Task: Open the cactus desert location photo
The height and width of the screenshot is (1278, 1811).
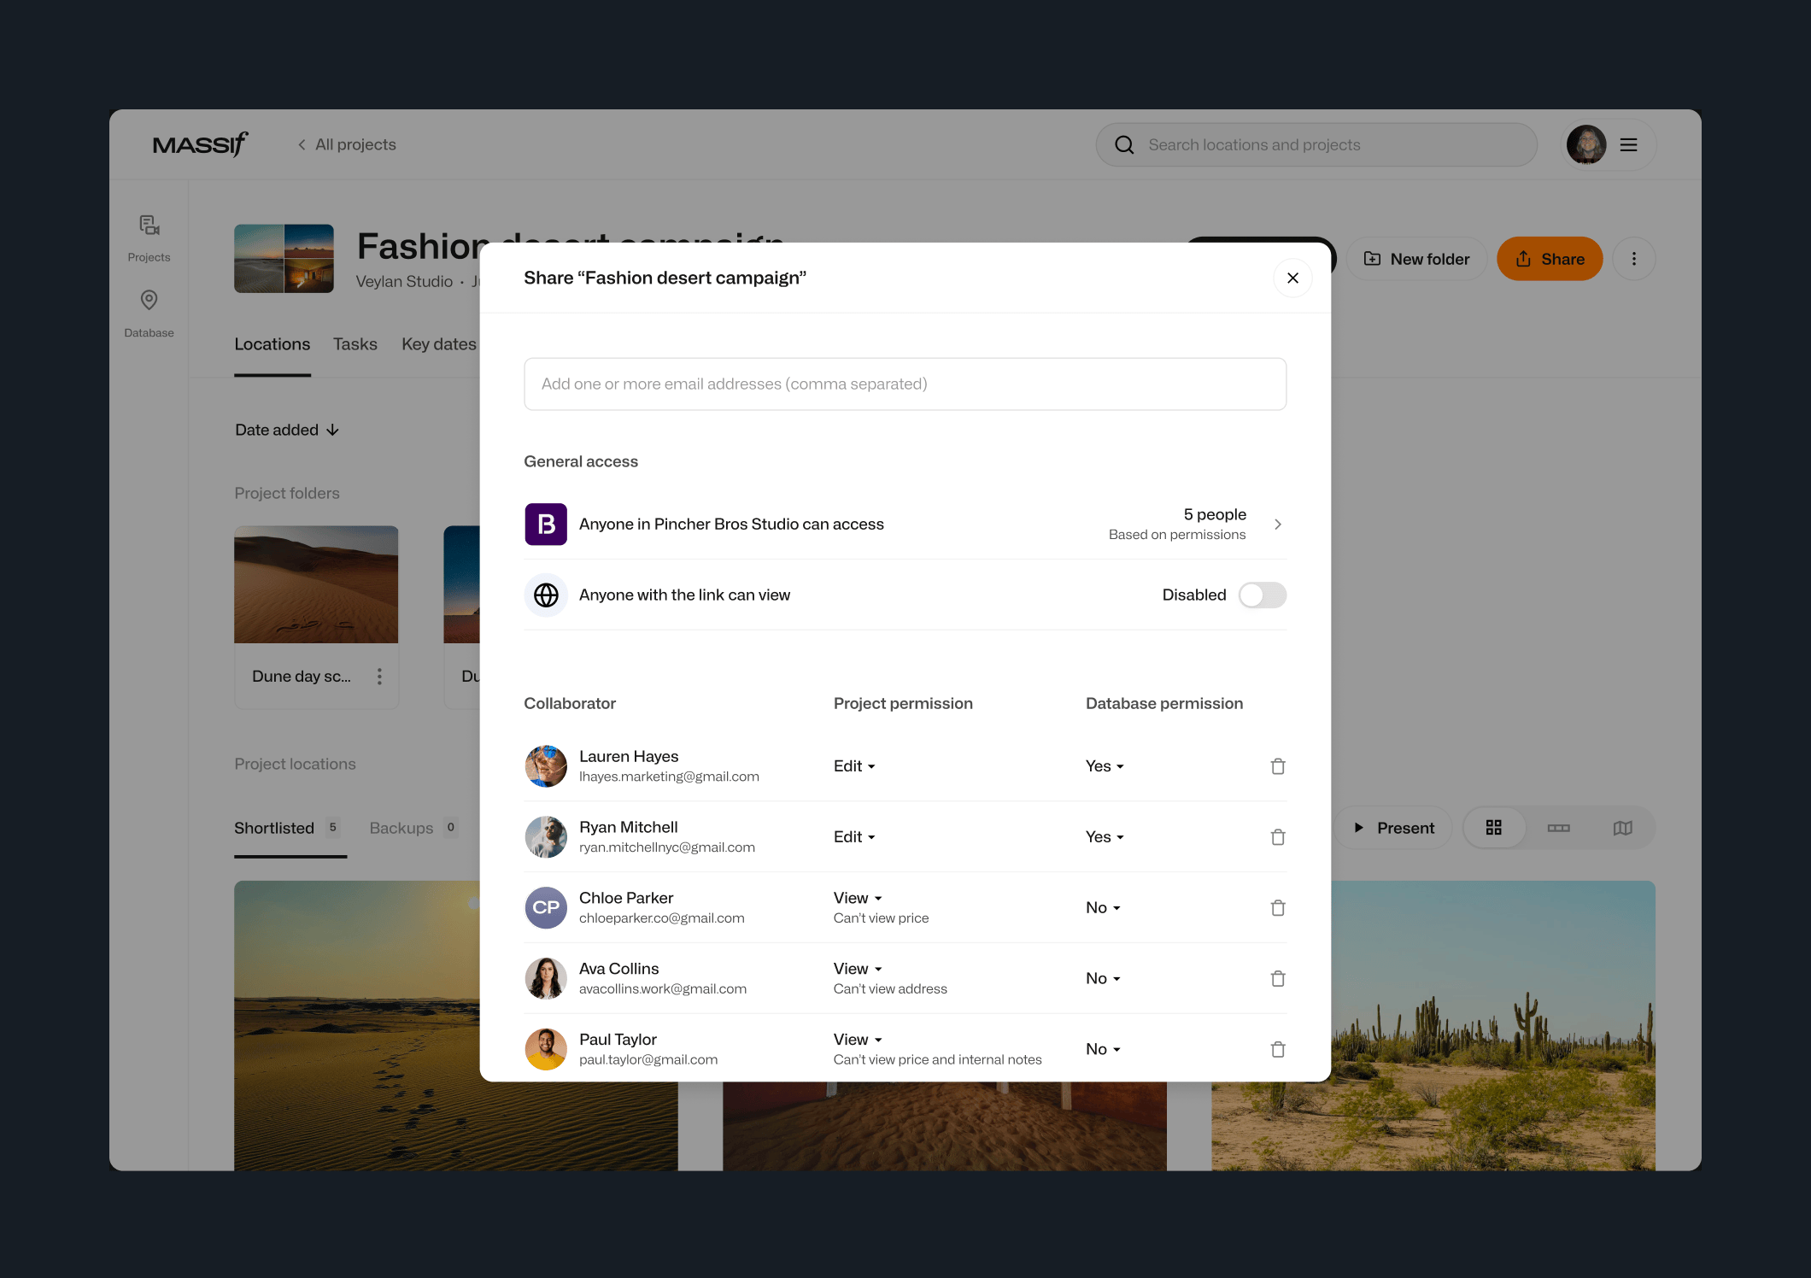Action: pyautogui.click(x=1492, y=1025)
